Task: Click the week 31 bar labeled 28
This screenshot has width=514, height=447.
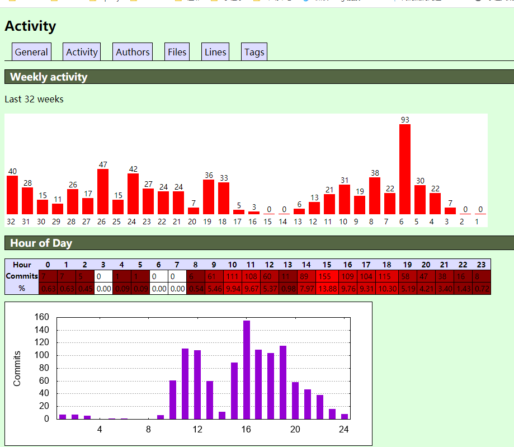Action: [27, 201]
